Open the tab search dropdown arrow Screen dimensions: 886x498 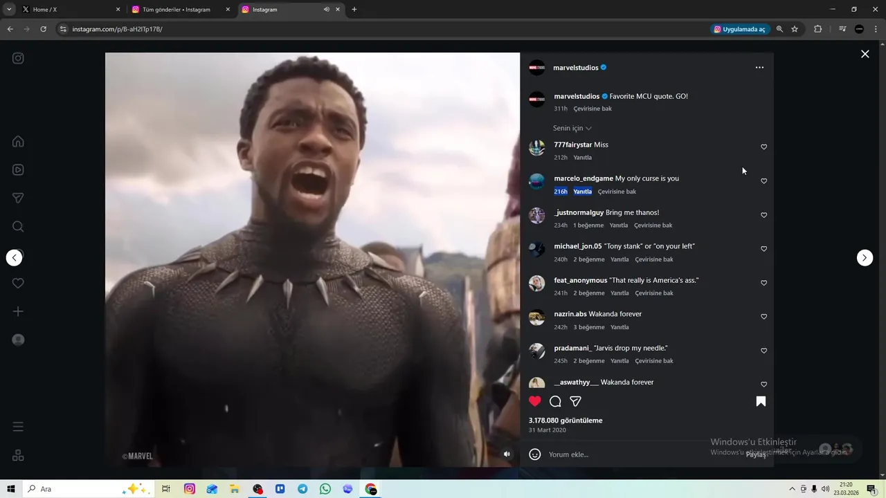9,10
